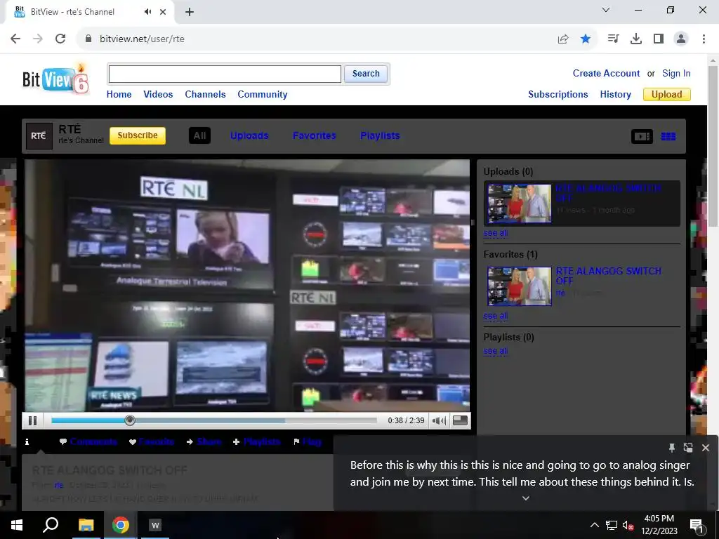Expand live caption overlay with chevron
Screen dimensions: 719x539
pos(526,498)
